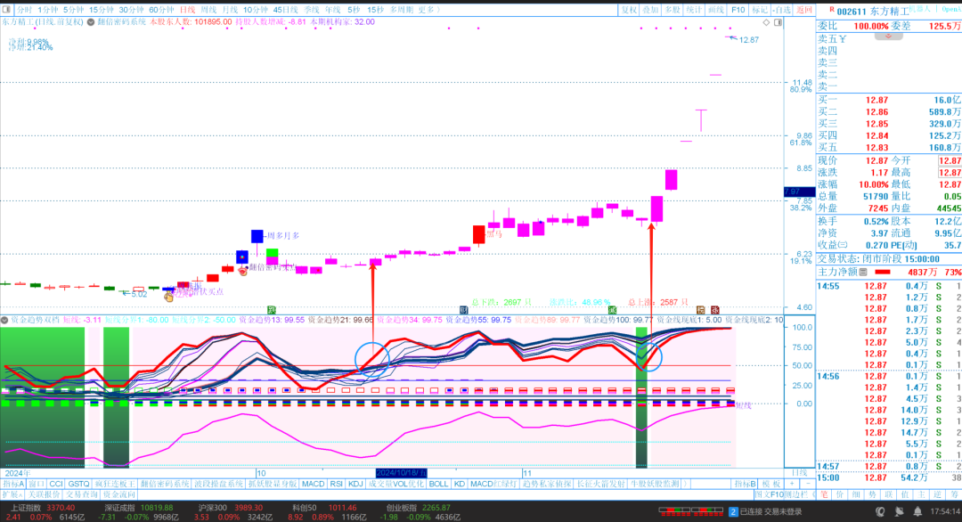Click the diamond marker icon above chart
This screenshot has height=522, width=962.
pos(766,22)
